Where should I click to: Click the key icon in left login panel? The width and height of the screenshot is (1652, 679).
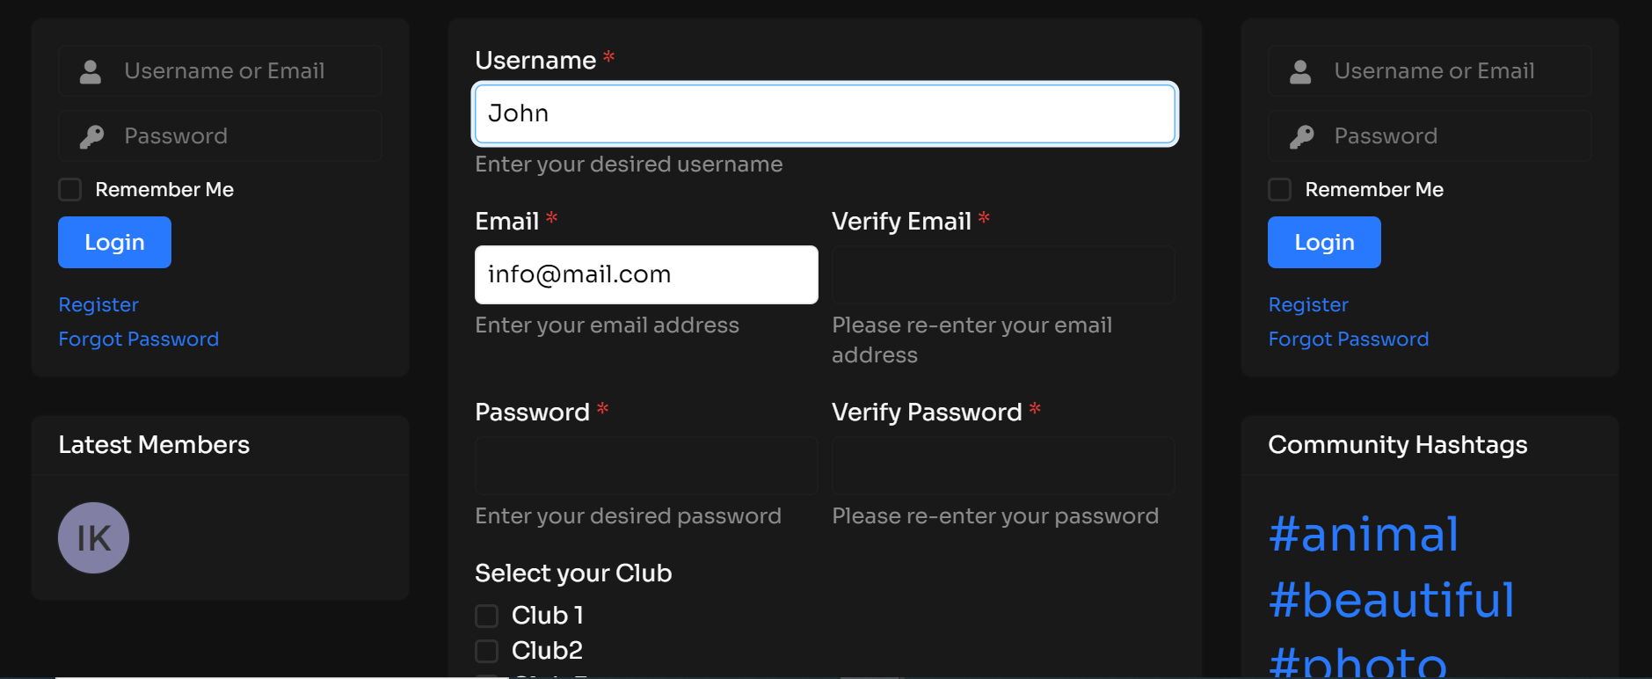coord(91,136)
